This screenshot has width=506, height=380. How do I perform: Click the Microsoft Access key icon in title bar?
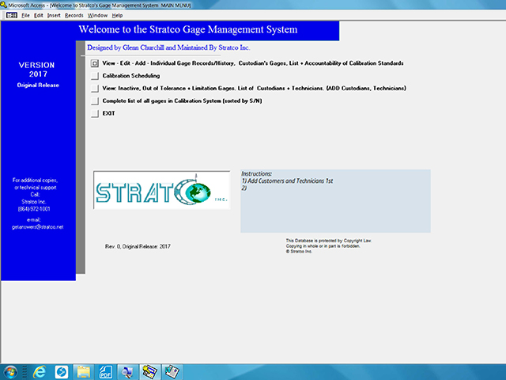(x=3, y=5)
